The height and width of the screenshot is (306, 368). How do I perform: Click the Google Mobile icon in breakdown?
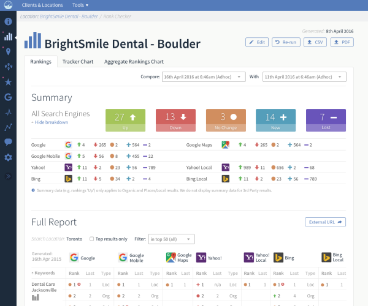(x=68, y=156)
